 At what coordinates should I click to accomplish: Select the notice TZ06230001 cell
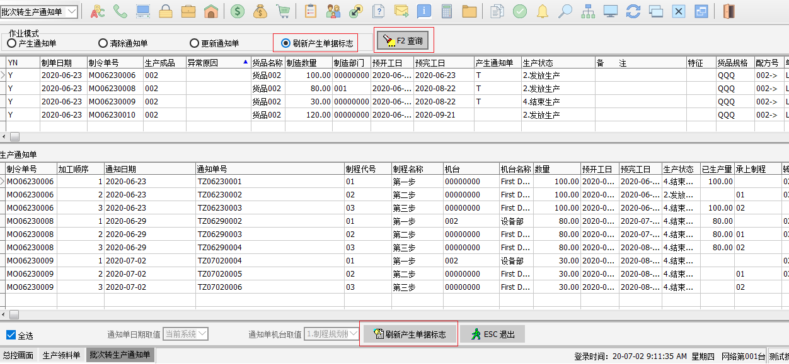[x=270, y=182]
